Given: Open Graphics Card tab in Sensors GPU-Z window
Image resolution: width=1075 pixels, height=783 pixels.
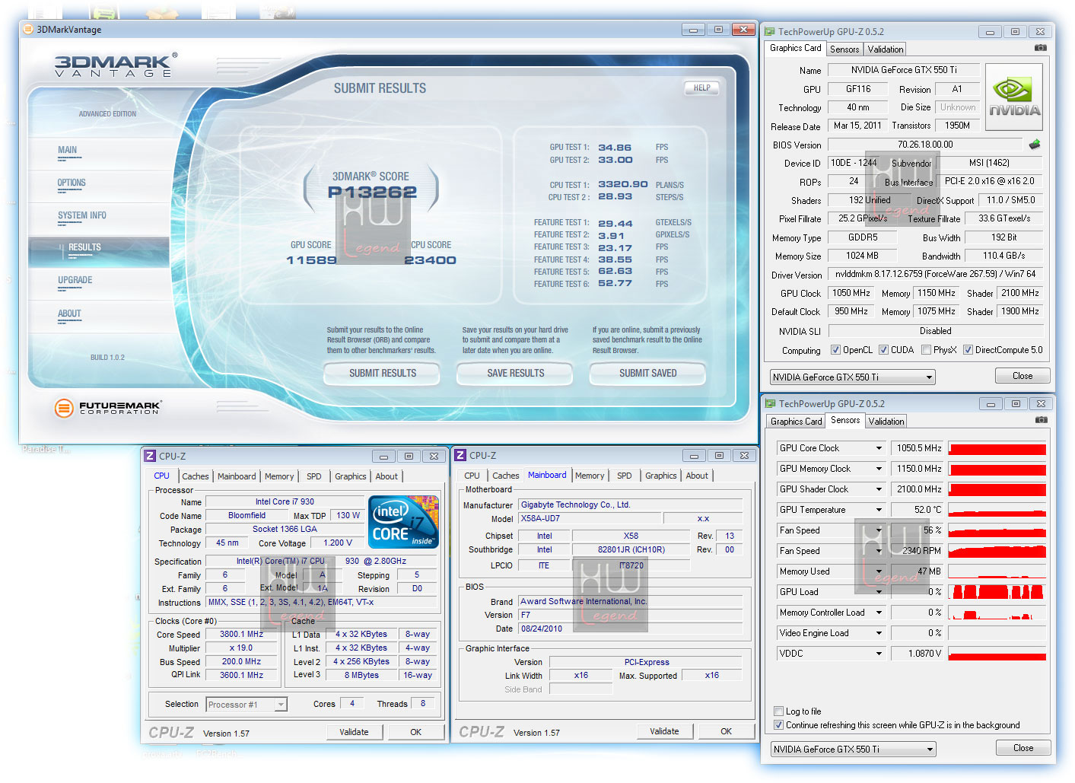Looking at the screenshot, I should pyautogui.click(x=796, y=422).
